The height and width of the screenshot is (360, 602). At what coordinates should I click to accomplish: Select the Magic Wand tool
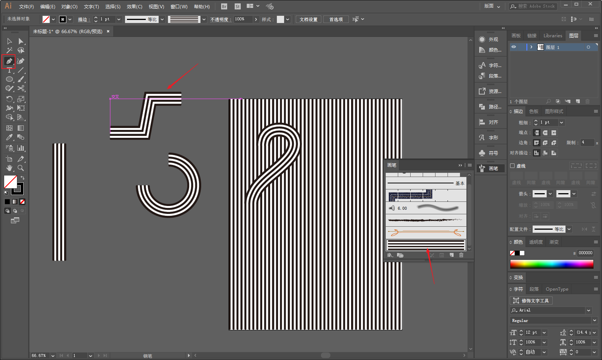[9, 50]
